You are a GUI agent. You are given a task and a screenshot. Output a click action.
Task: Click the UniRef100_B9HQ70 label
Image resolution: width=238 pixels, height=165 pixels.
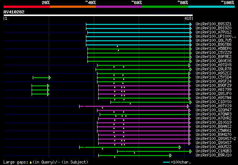click(x=213, y=135)
